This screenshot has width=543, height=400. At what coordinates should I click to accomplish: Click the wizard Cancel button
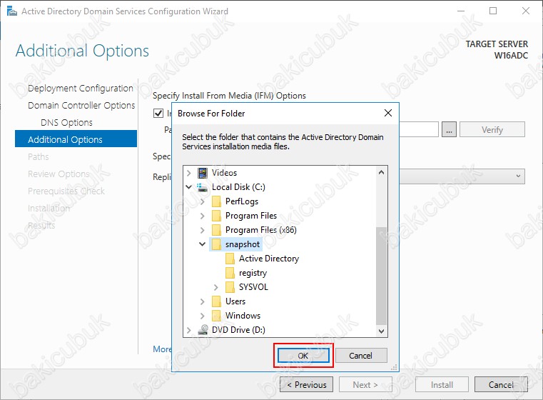pos(501,385)
